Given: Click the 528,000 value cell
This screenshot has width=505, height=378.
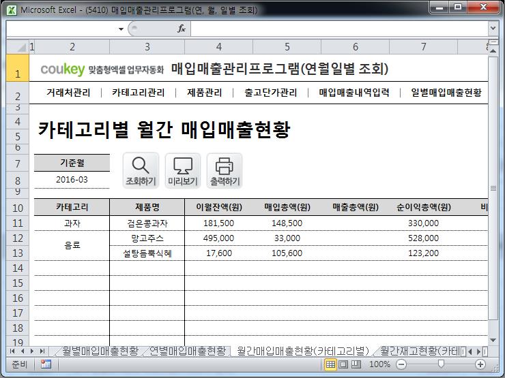Looking at the screenshot, I should 424,238.
